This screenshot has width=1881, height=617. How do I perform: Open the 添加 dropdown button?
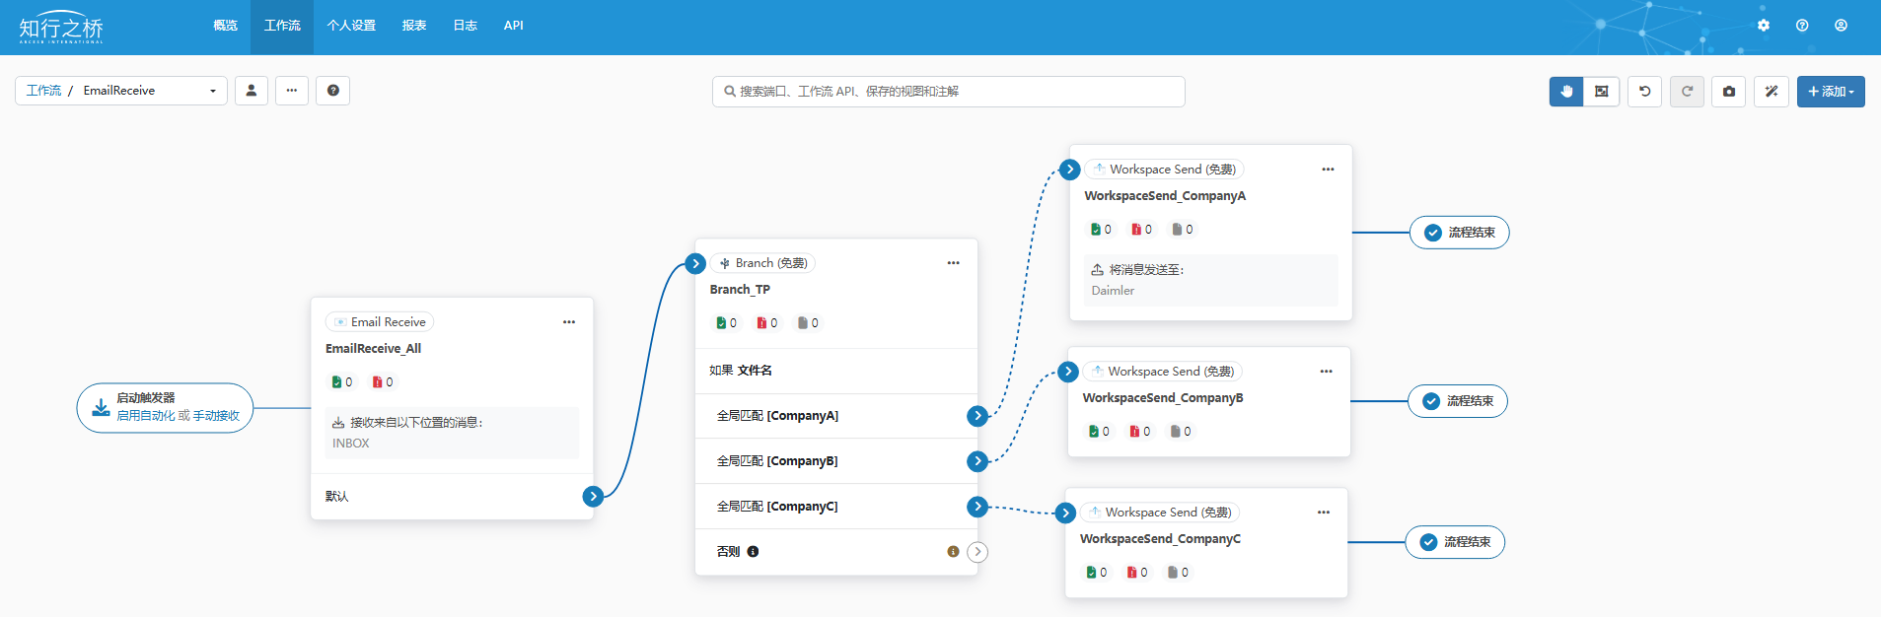click(x=1830, y=92)
